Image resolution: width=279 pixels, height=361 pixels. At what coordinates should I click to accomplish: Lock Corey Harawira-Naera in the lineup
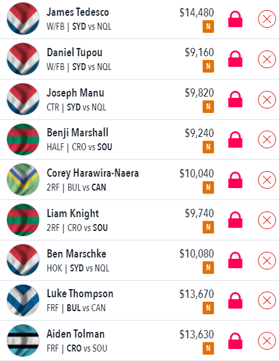point(235,180)
